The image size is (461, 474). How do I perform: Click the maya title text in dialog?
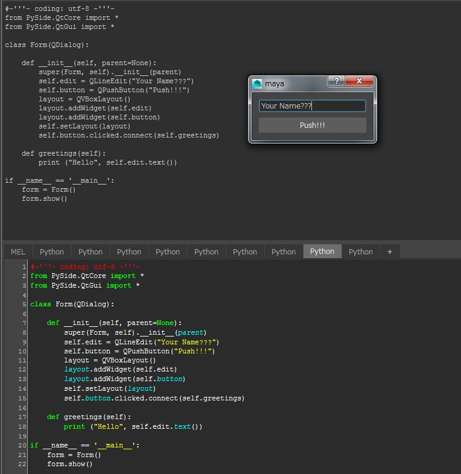(x=275, y=84)
